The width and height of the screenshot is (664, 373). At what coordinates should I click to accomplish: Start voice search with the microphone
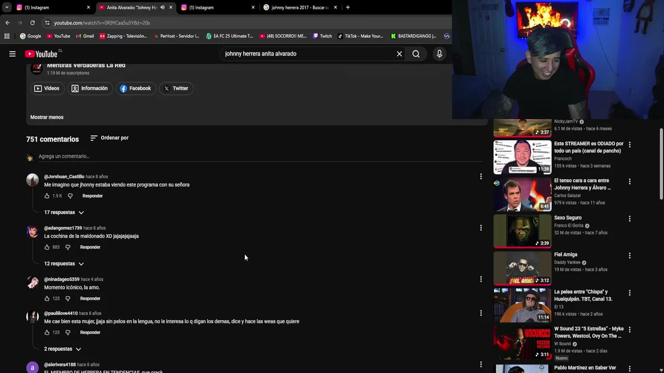point(439,54)
